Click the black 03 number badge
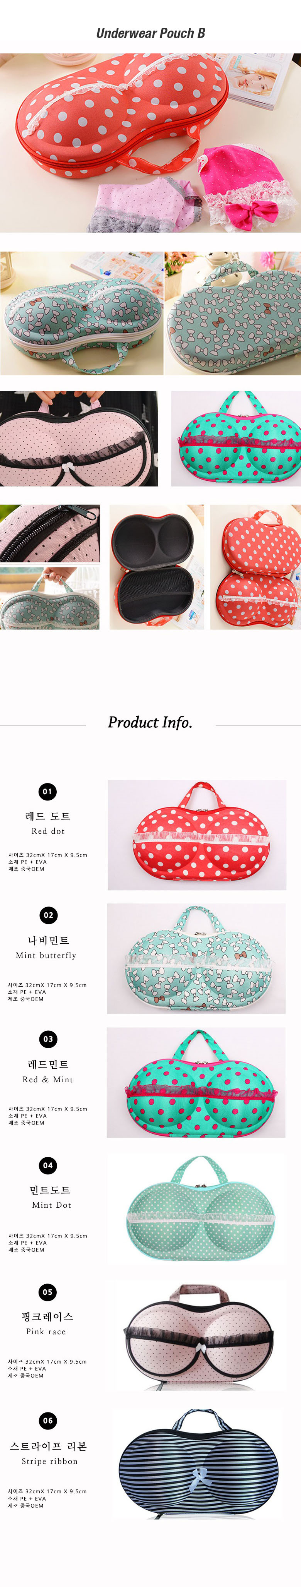The height and width of the screenshot is (1587, 301). coord(48,1039)
